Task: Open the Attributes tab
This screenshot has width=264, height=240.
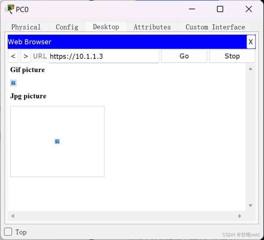Action: click(x=152, y=27)
